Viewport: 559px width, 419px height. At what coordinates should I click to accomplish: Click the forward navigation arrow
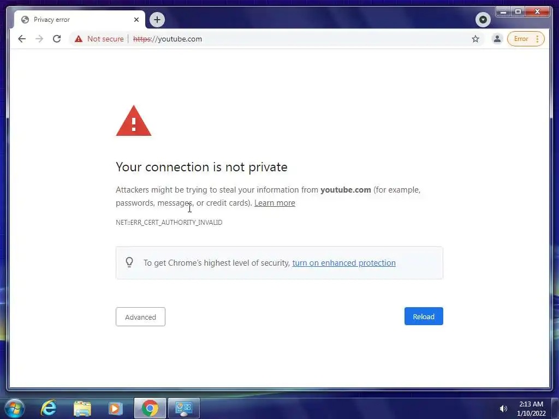(39, 39)
